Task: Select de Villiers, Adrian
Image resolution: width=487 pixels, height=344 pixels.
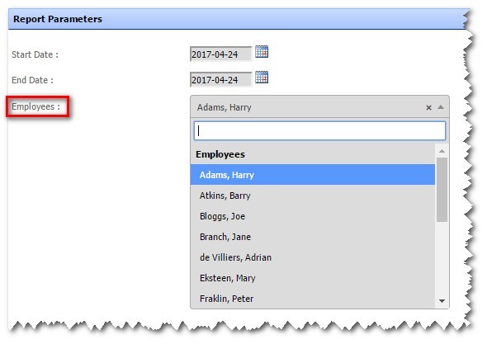Action: coord(313,257)
